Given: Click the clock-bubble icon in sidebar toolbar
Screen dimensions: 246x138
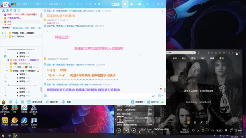Looking at the screenshot, I should tap(7, 10).
